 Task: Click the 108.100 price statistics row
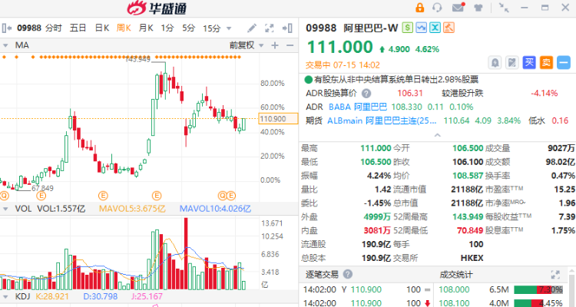coord(501,303)
